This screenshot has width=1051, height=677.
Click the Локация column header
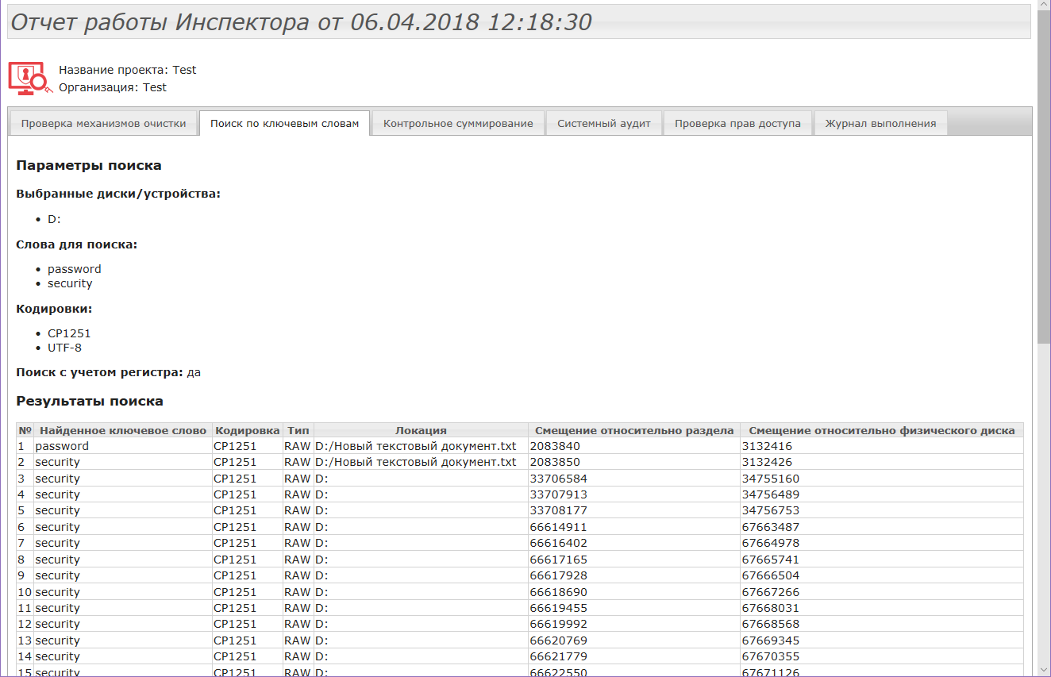(x=421, y=430)
